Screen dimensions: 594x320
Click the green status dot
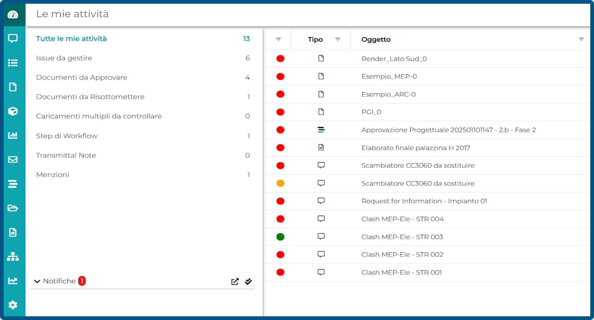[280, 237]
